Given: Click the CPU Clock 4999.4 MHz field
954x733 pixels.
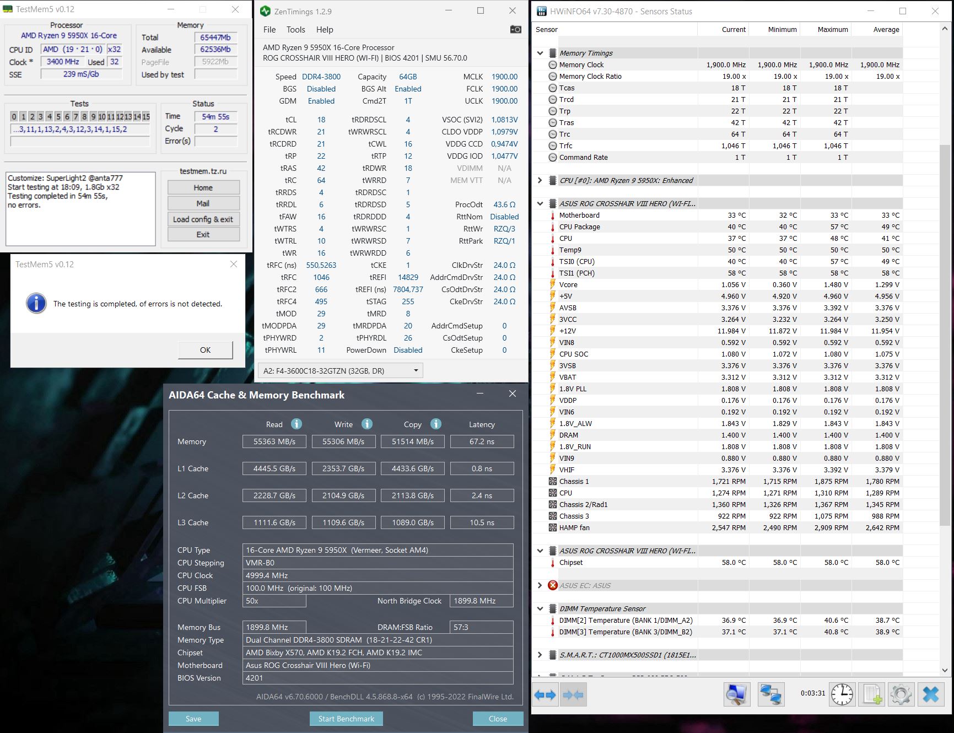Looking at the screenshot, I should click(x=378, y=575).
